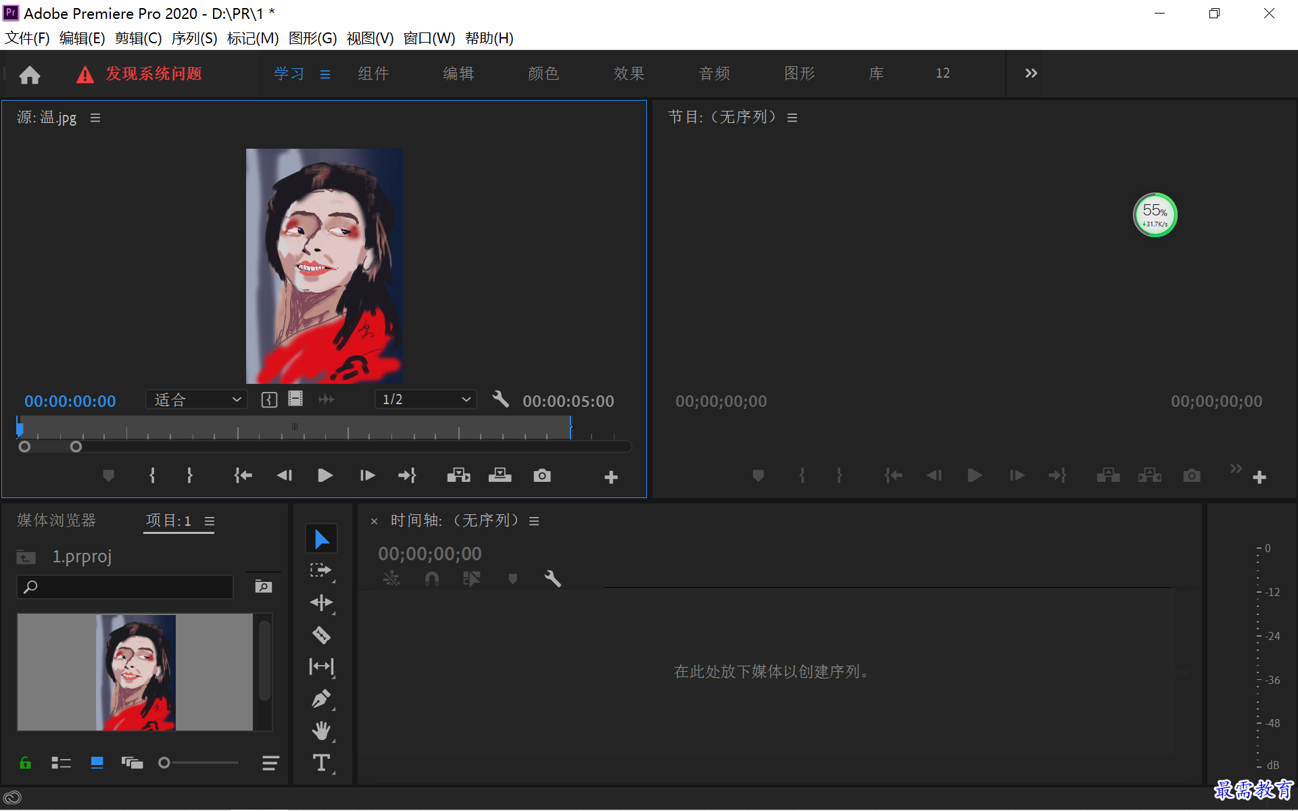Screen dimensions: 1298x811
Task: Open Source monitor button editor plus
Action: tap(611, 477)
